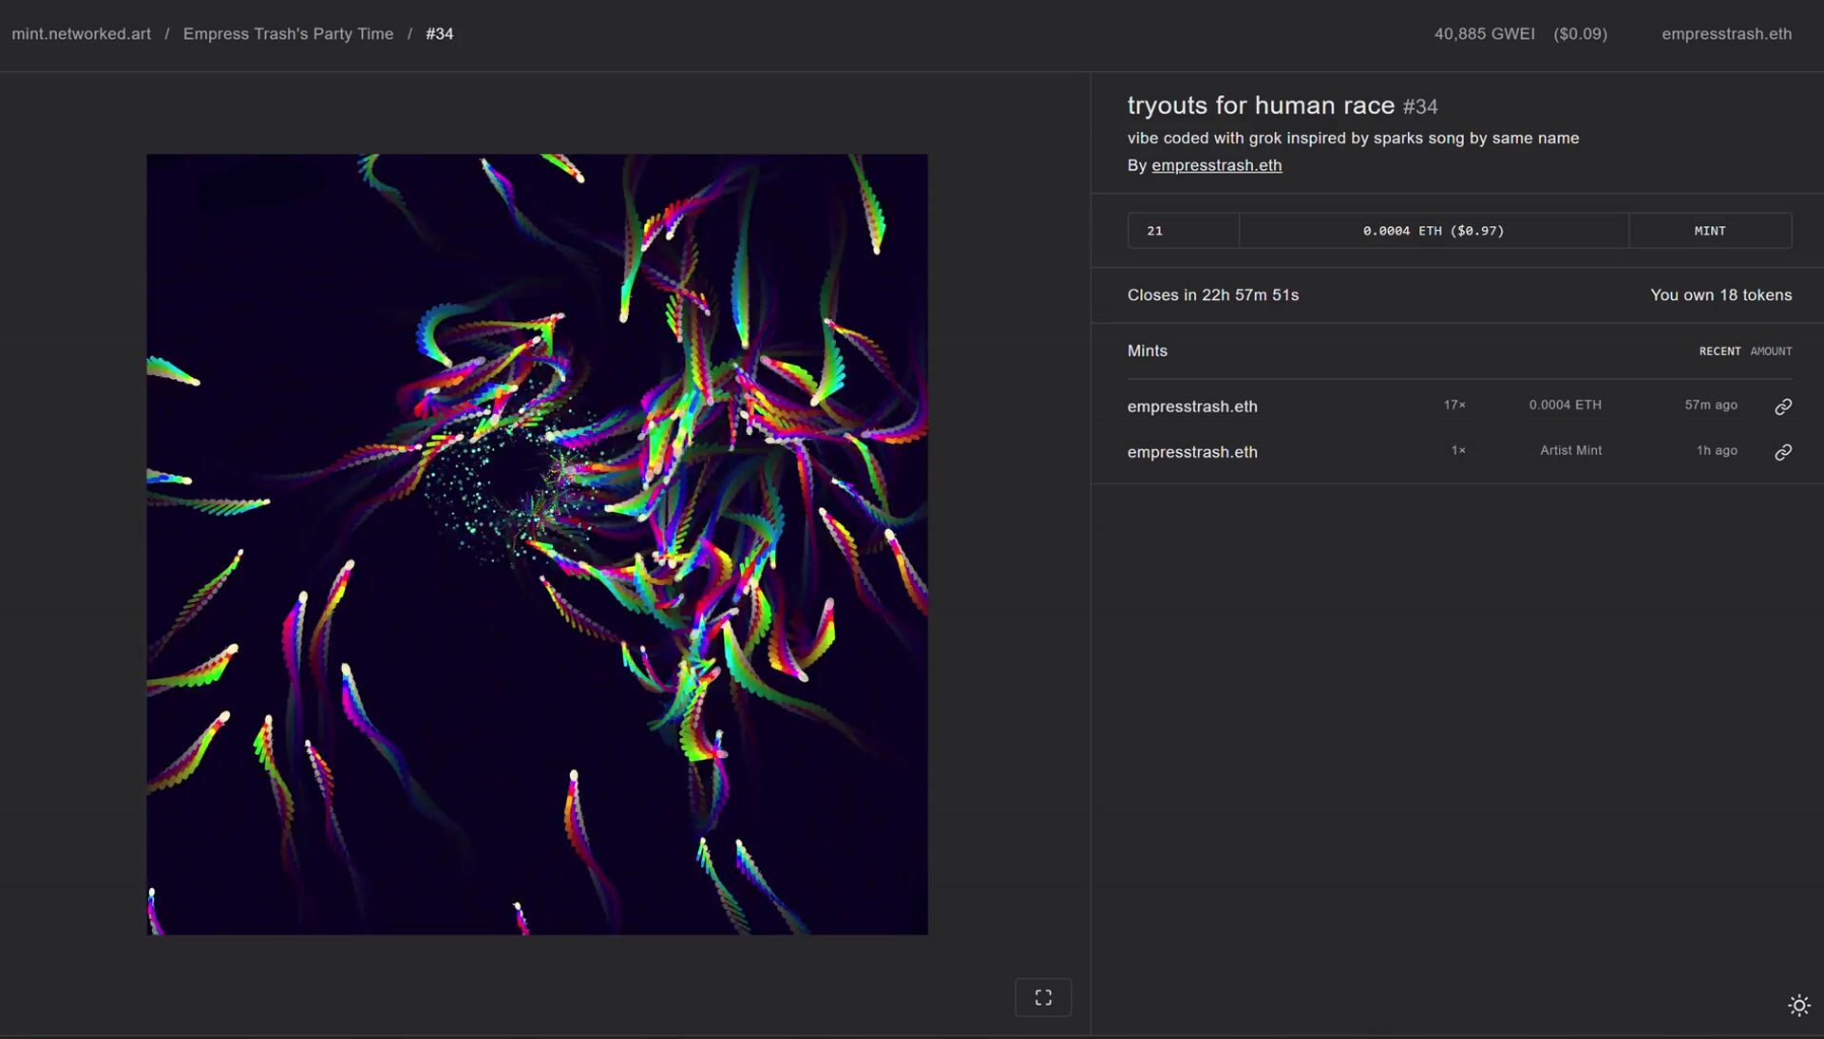This screenshot has height=1039, width=1824.
Task: Open the empresstrash.eth artist link under title
Action: [1216, 165]
